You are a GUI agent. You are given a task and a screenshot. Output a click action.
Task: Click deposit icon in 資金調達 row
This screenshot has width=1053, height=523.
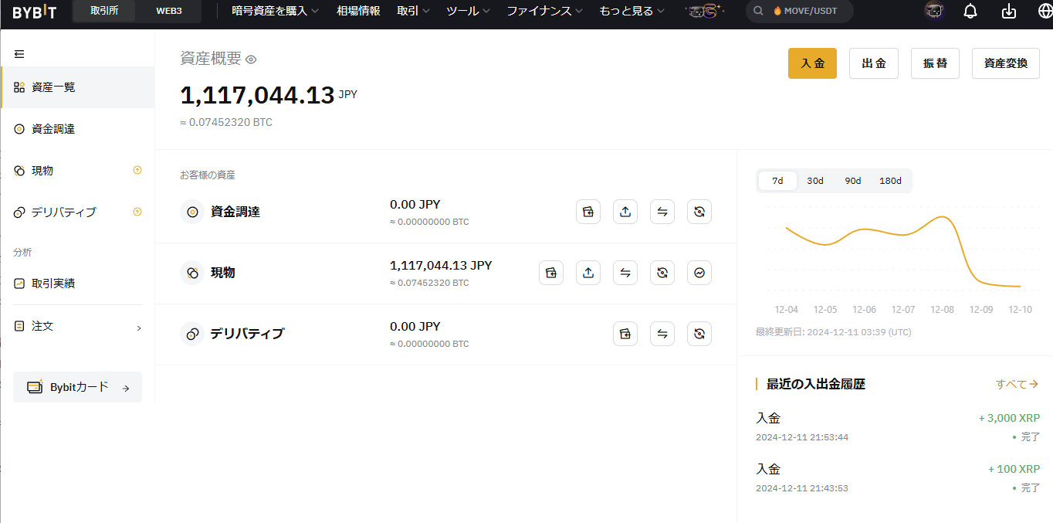(588, 212)
